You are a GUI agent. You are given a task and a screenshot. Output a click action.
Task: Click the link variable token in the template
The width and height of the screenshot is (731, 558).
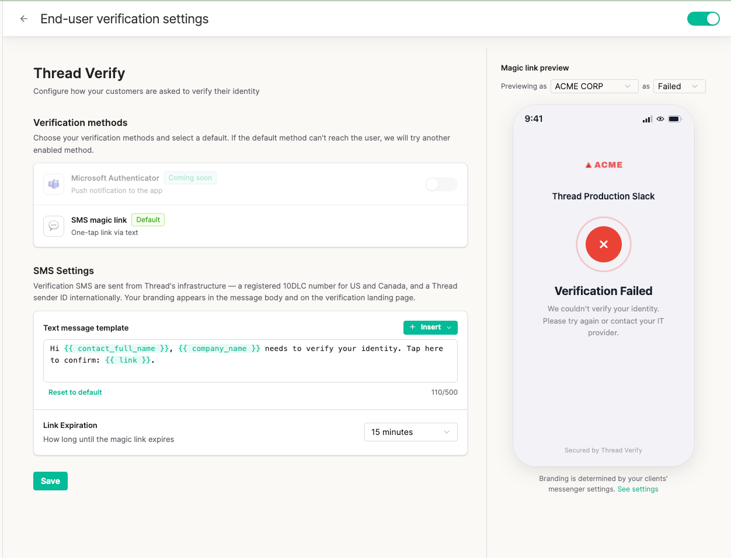coord(128,360)
